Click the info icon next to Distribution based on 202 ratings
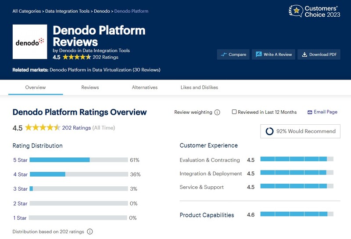The image size is (351, 239). (90, 232)
